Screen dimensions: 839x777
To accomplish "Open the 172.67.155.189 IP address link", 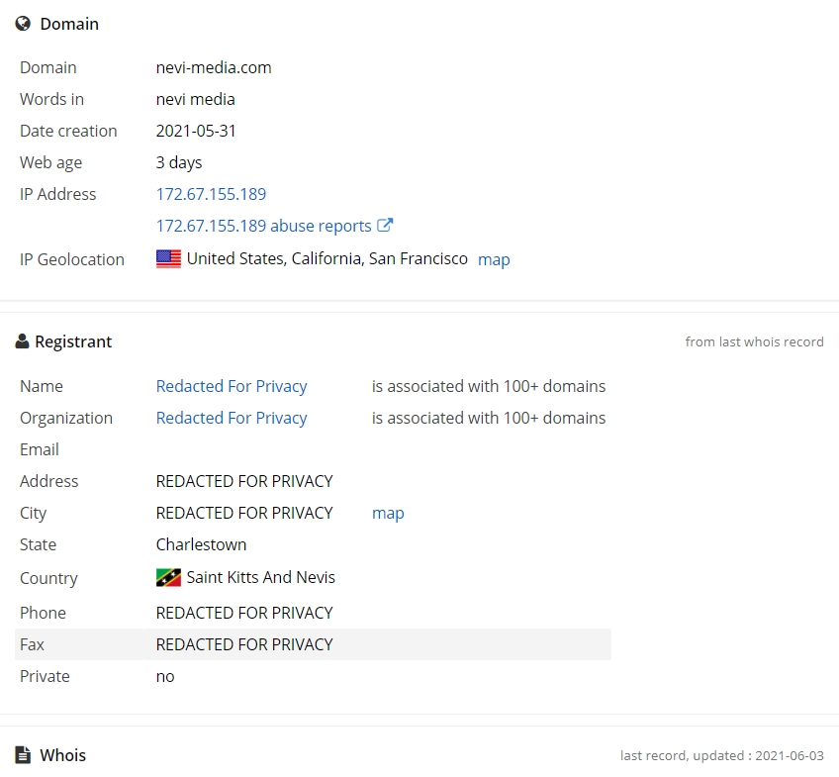I will pyautogui.click(x=211, y=194).
